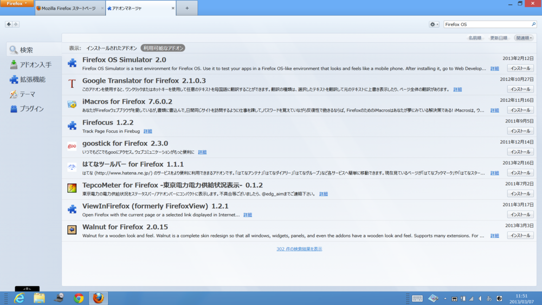Open the network signal tray icon
542x305 pixels.
coord(471,298)
